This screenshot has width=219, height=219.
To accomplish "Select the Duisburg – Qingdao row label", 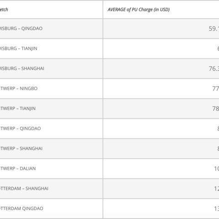I will click(21, 28).
